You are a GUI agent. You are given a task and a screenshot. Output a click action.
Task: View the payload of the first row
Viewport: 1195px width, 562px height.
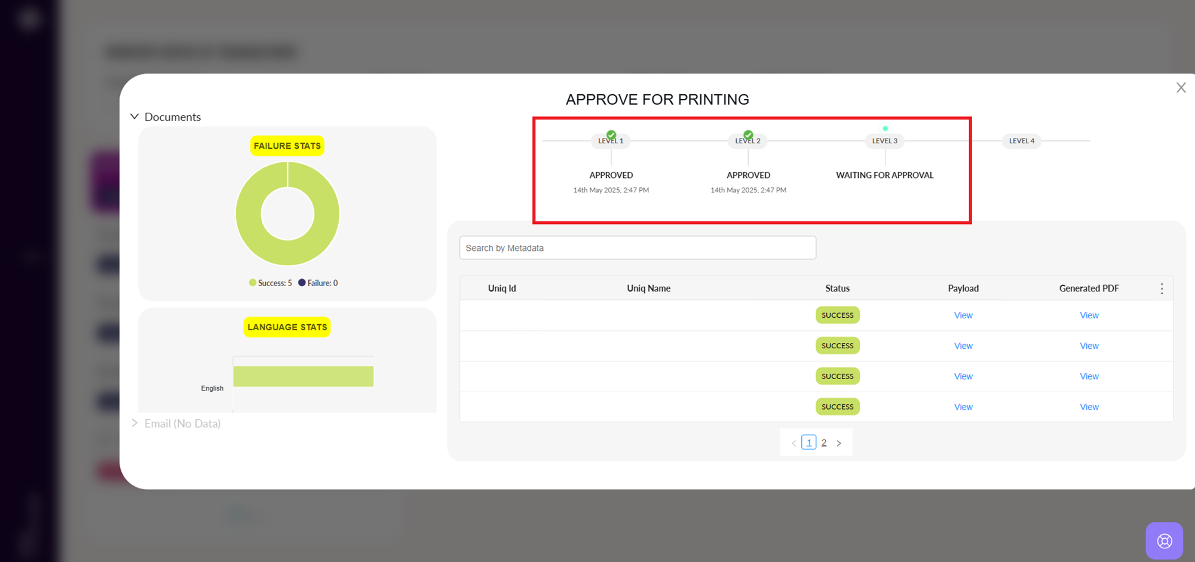click(x=963, y=315)
